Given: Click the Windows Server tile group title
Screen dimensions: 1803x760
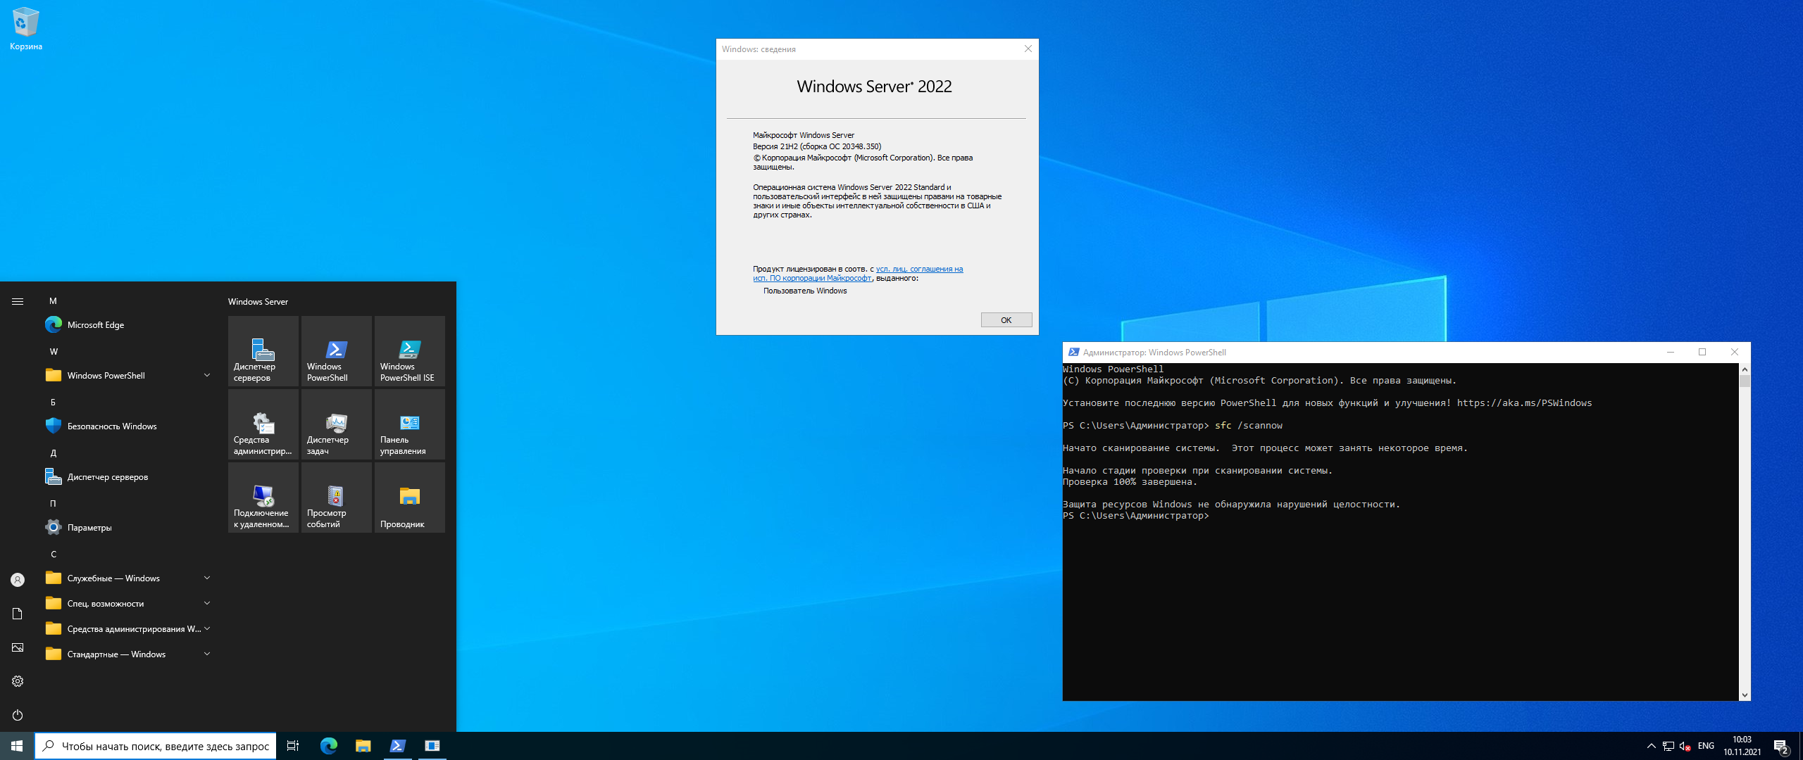Looking at the screenshot, I should [258, 302].
